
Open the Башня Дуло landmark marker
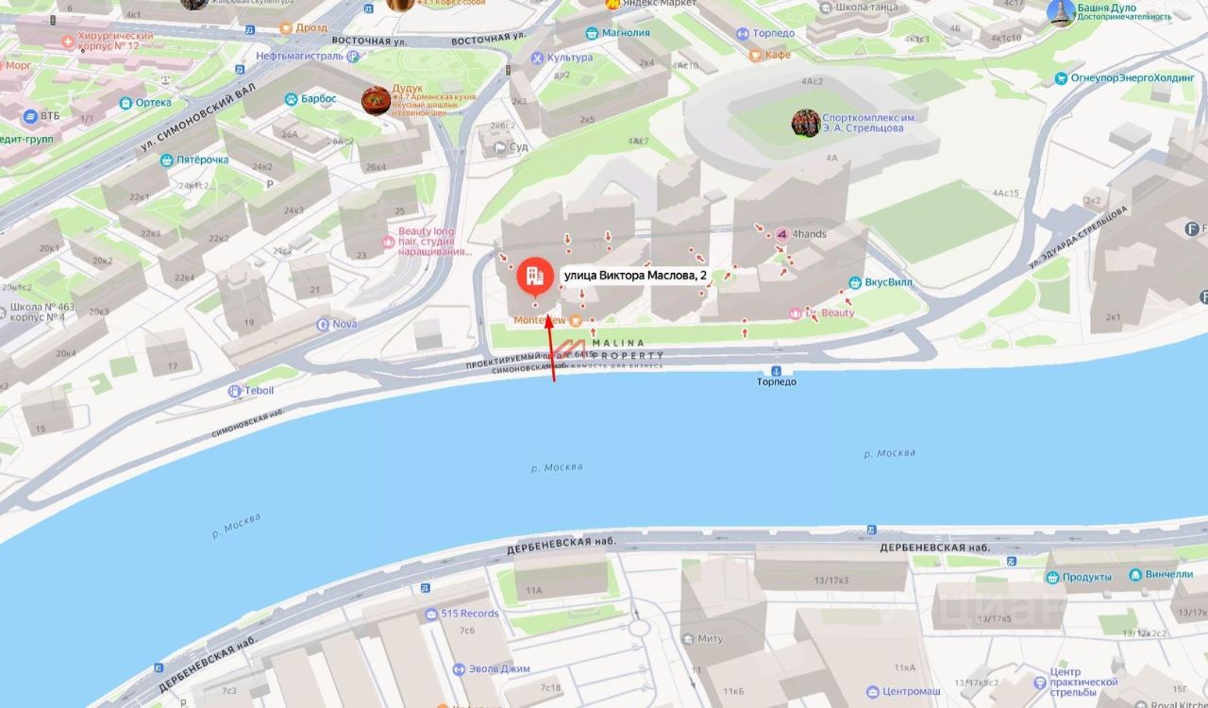pyautogui.click(x=1062, y=12)
